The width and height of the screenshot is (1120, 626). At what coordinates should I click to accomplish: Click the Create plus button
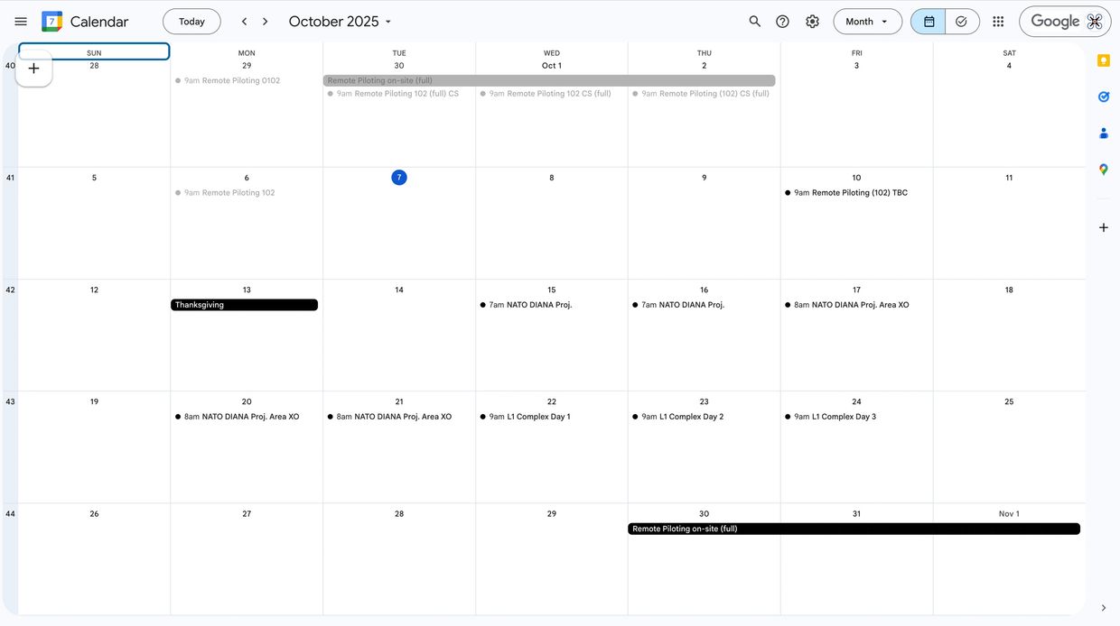pyautogui.click(x=34, y=69)
